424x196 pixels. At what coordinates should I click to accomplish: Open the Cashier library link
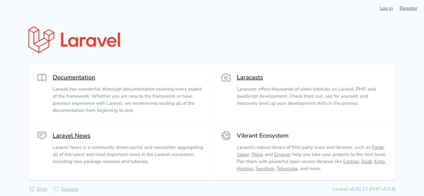351,161
